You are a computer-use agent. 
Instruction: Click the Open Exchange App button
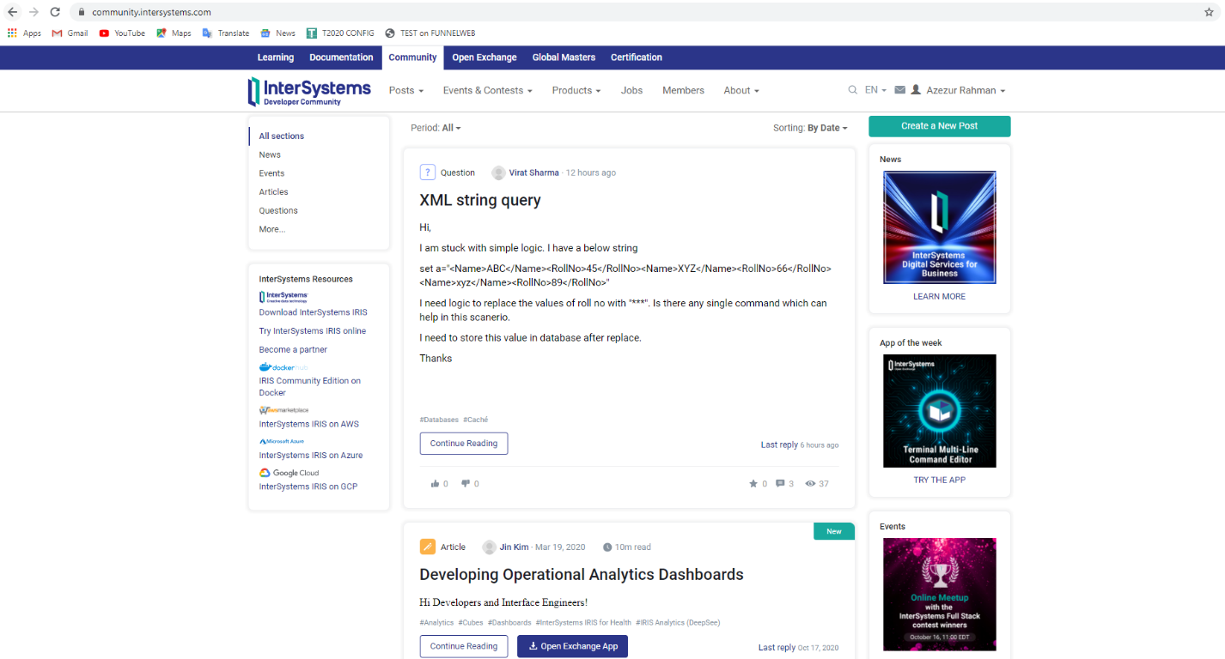(x=572, y=646)
